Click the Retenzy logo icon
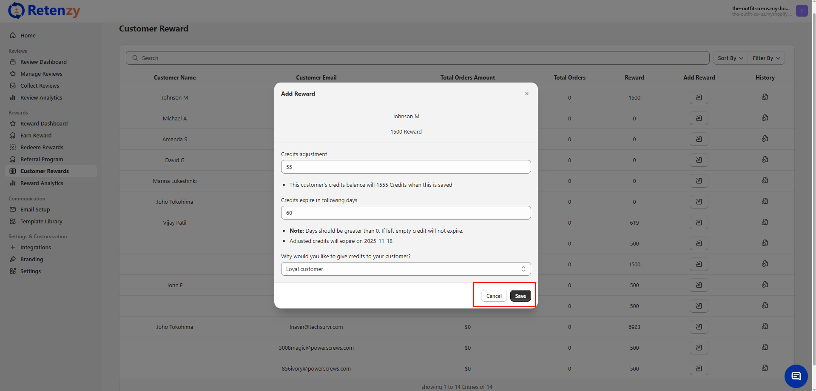The height and width of the screenshot is (391, 816). [x=16, y=11]
